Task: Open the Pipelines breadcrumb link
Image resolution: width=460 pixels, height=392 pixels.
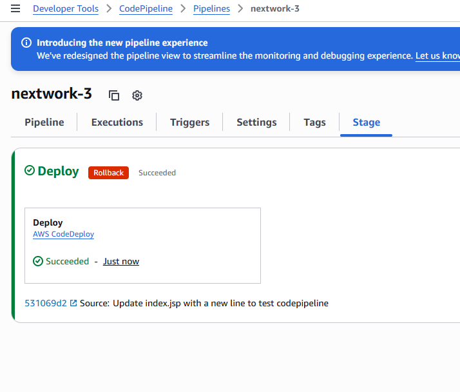Action: [x=211, y=9]
